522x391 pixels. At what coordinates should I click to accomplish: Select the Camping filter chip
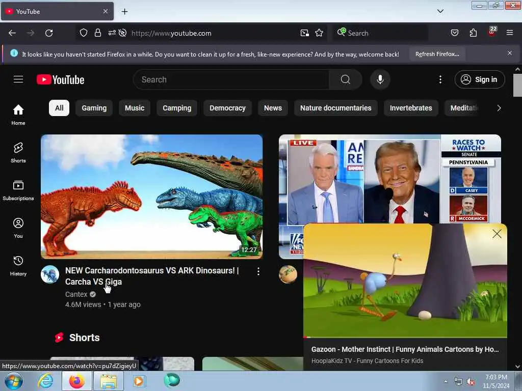point(177,108)
